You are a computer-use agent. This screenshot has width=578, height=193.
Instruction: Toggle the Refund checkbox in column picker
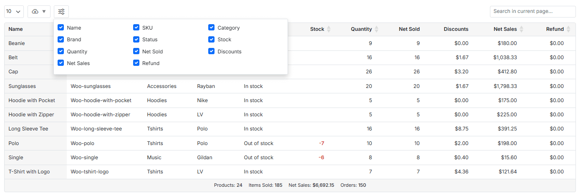coord(136,63)
